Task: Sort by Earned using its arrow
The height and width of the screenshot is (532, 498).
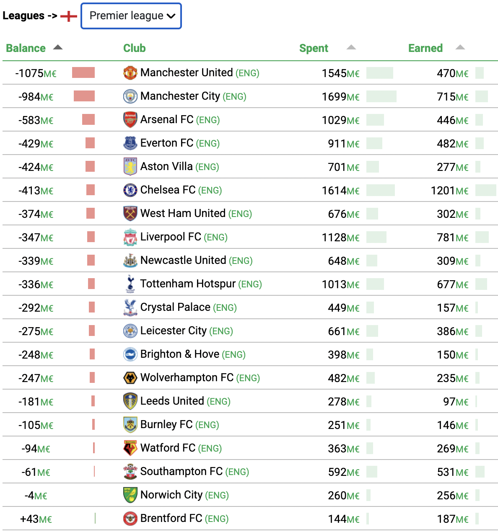Action: click(x=460, y=47)
